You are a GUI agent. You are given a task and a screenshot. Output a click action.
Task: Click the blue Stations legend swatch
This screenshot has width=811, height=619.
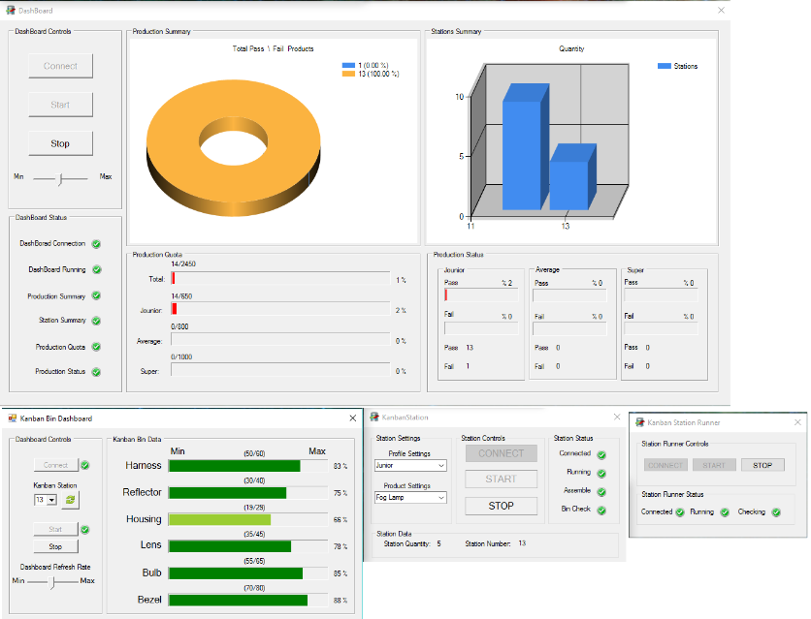(665, 66)
